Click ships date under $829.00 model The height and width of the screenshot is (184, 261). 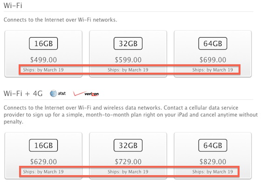click(213, 172)
